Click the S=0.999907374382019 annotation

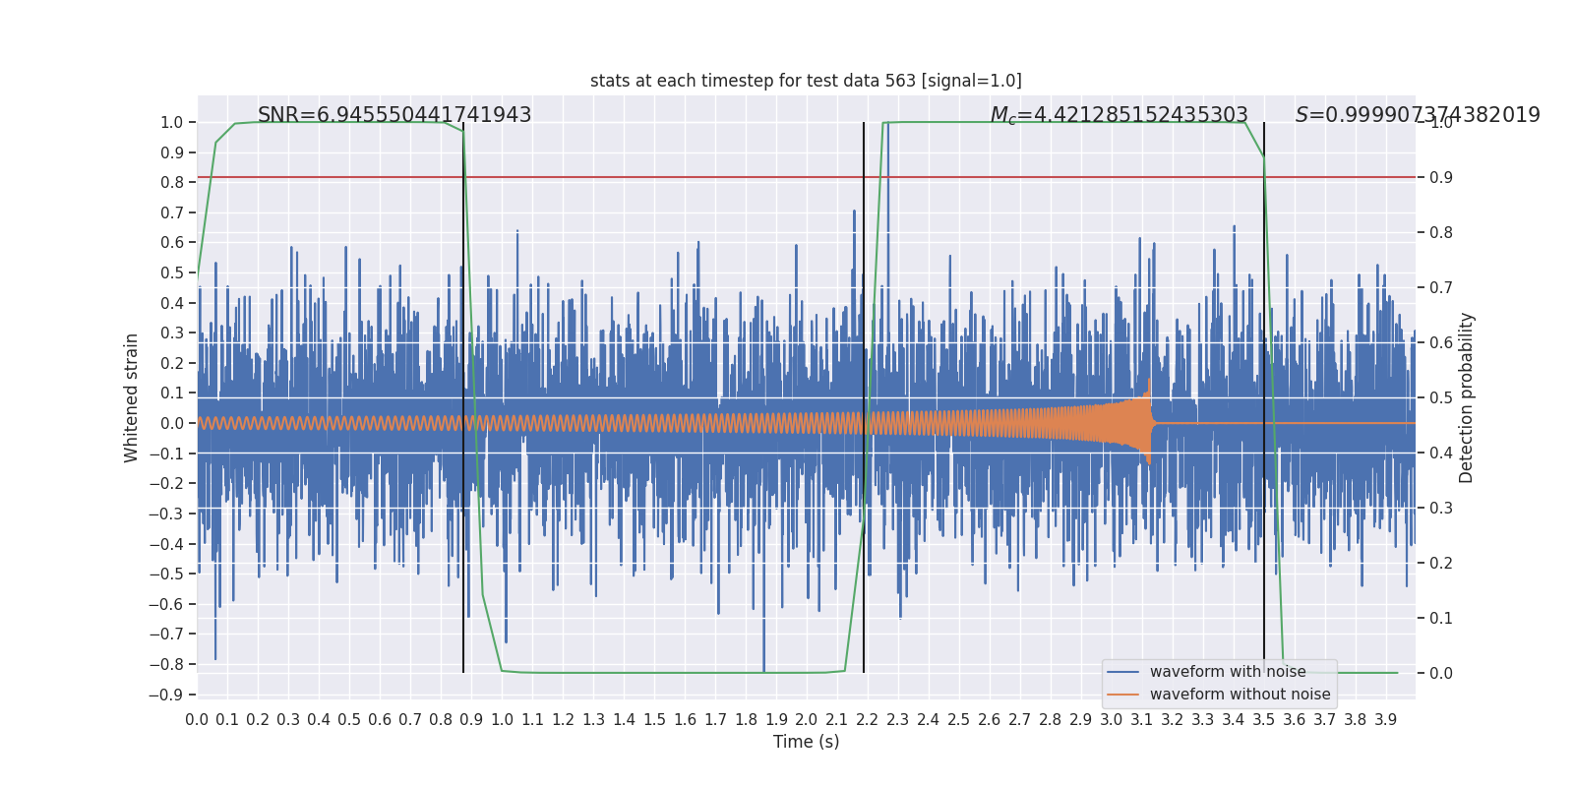(1418, 115)
